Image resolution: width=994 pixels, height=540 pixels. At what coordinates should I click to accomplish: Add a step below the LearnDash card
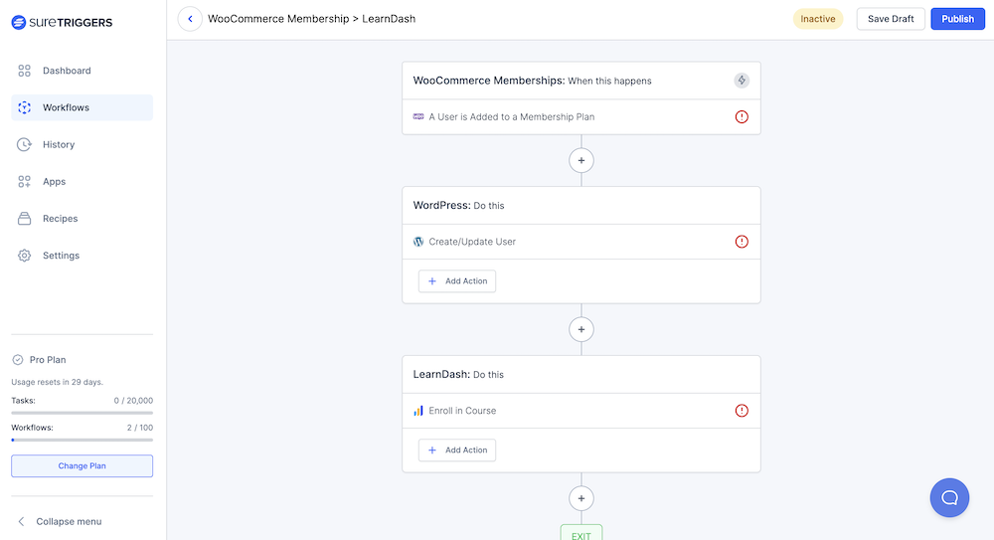(581, 498)
